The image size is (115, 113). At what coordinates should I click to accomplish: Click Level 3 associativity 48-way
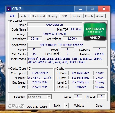pos(100,87)
